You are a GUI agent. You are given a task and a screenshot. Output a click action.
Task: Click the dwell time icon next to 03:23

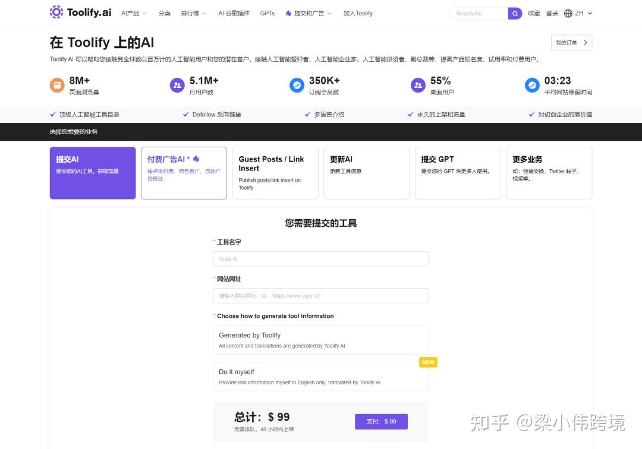531,85
